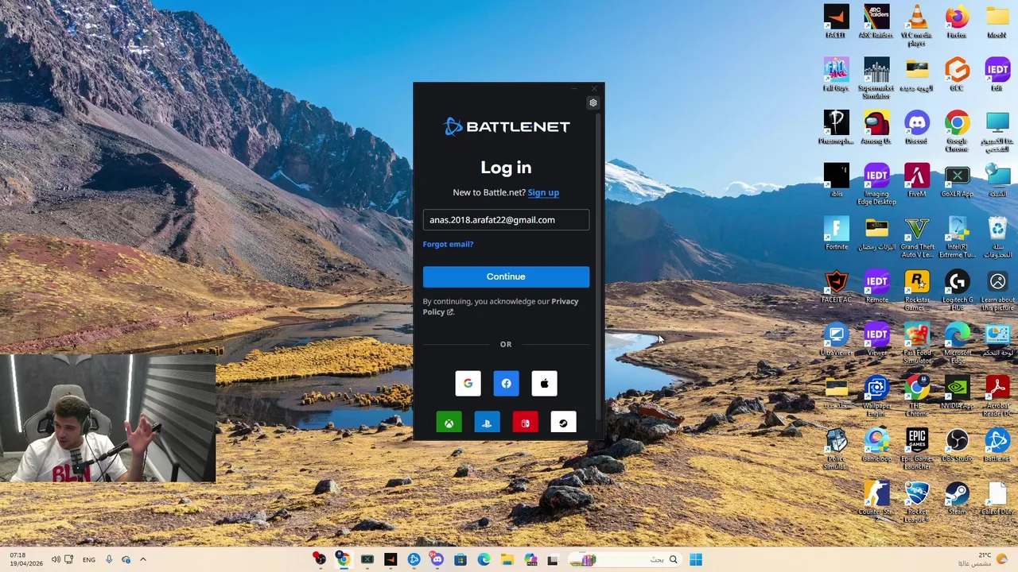
Task: Select the Rocket League desktop shortcut
Action: 916,502
